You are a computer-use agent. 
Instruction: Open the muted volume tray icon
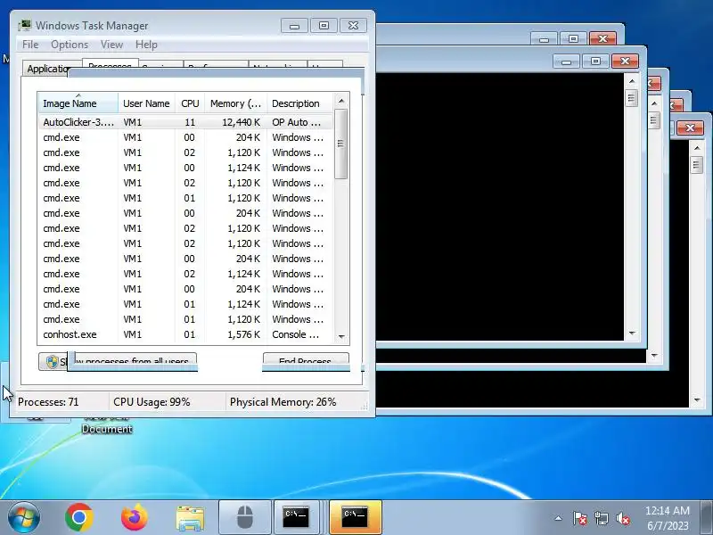coord(623,518)
